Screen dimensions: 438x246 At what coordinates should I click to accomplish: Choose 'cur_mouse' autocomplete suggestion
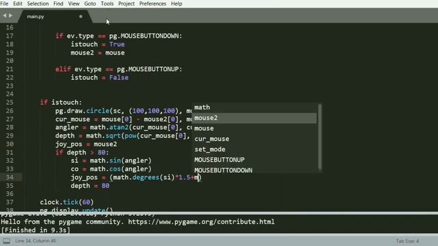254,139
